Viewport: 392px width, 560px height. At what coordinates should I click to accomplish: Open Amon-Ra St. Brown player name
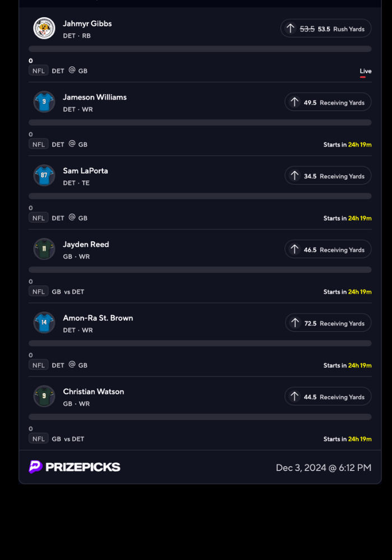[x=98, y=318]
